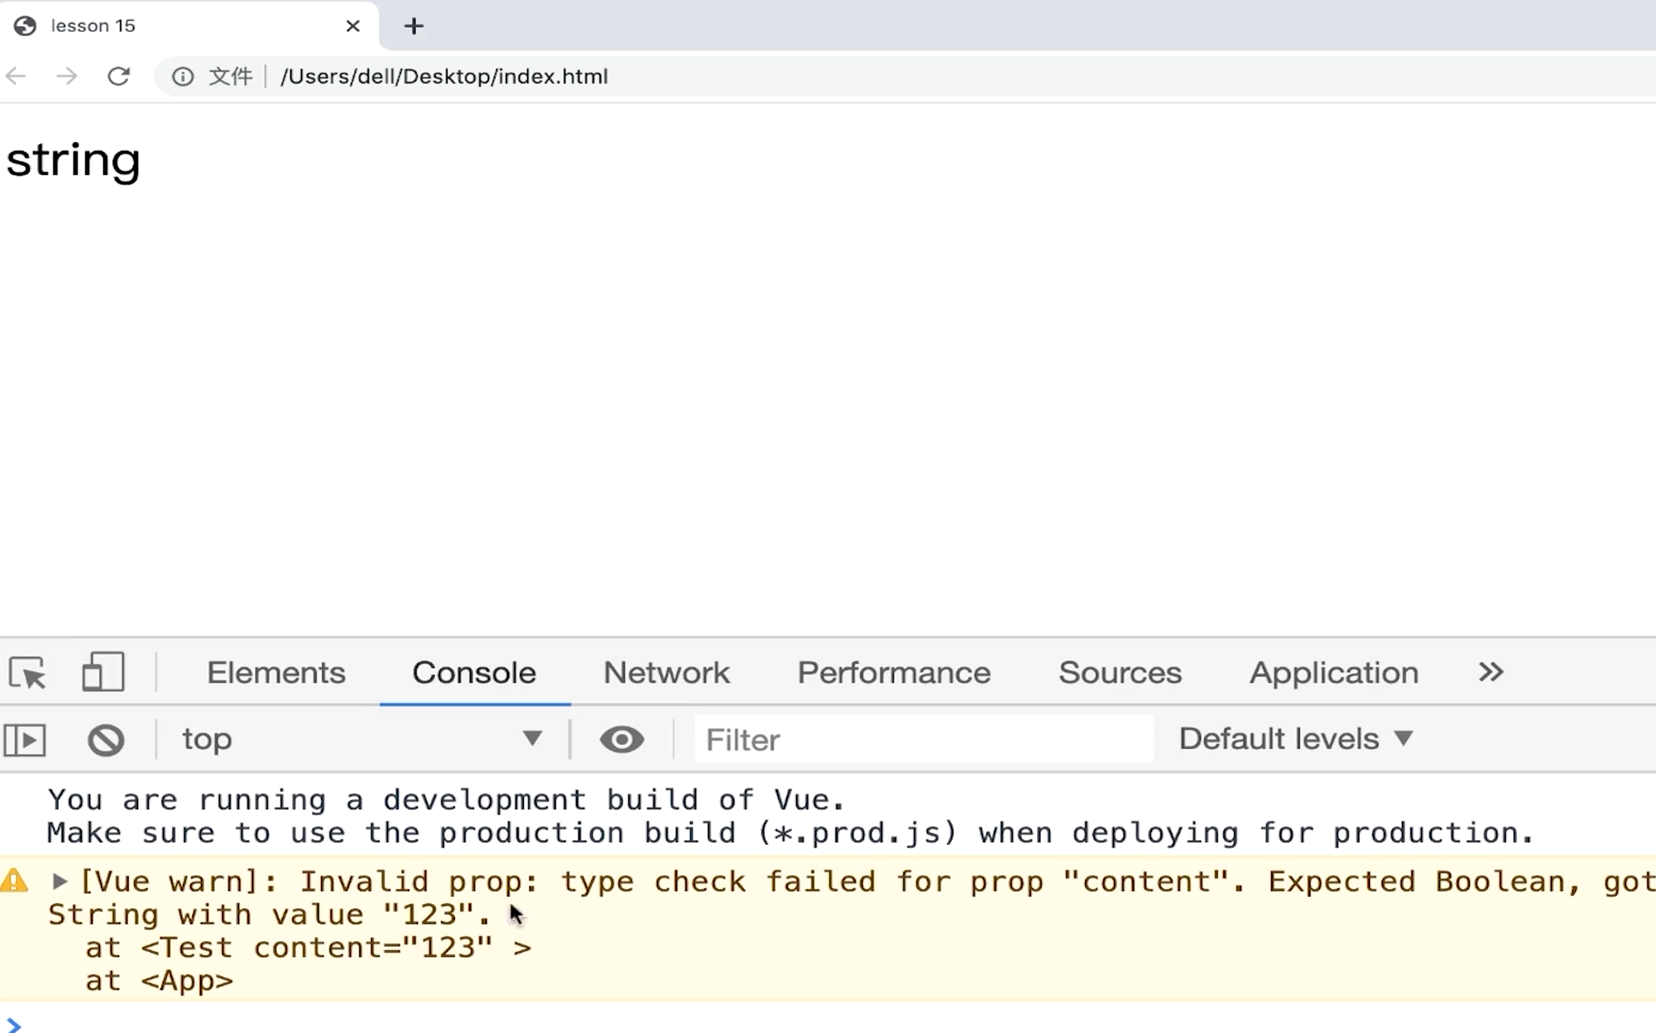Open the Default levels dropdown
The image size is (1656, 1033).
[1295, 739]
